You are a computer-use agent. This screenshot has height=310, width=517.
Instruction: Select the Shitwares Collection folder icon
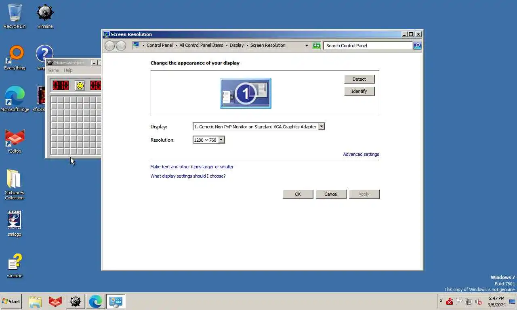(x=15, y=184)
